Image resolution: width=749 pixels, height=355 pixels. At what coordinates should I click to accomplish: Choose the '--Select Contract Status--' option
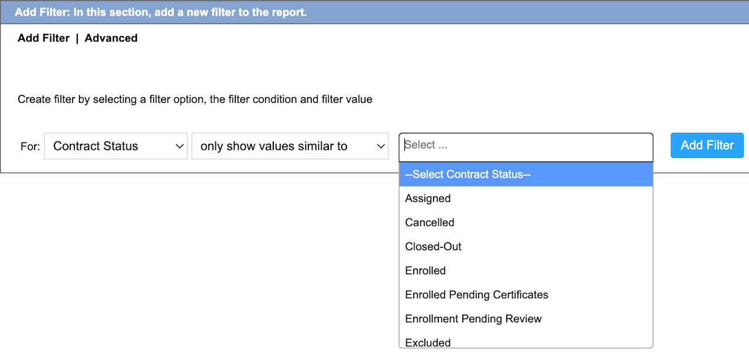point(525,174)
